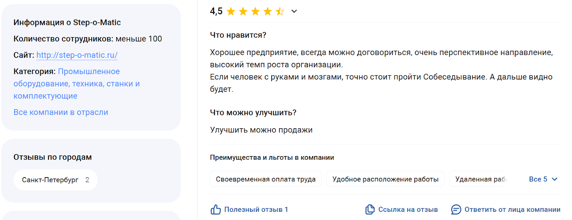Click Все компании в отрасли link

point(61,112)
